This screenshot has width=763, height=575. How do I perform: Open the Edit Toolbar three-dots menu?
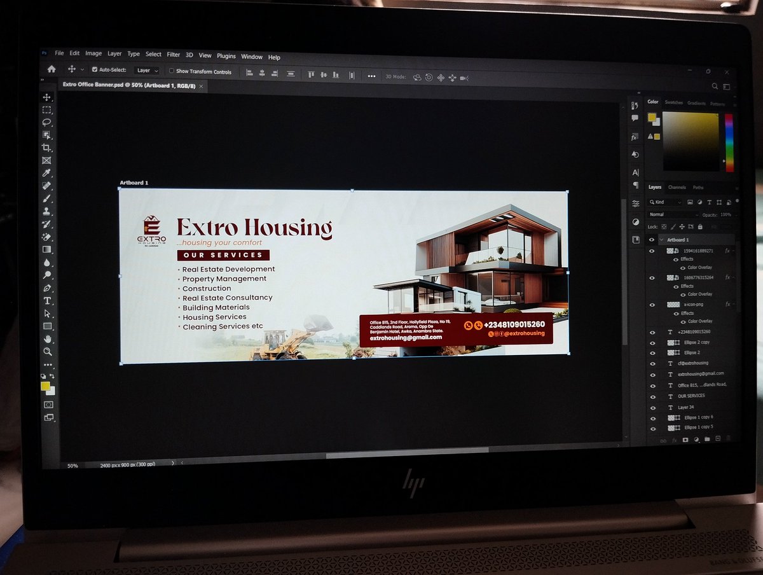[x=48, y=365]
